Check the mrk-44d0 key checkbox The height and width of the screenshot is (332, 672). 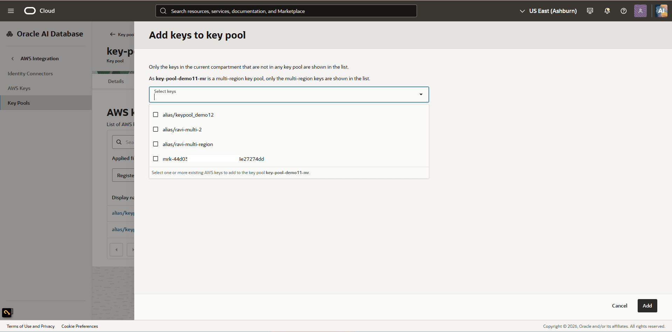(x=156, y=159)
